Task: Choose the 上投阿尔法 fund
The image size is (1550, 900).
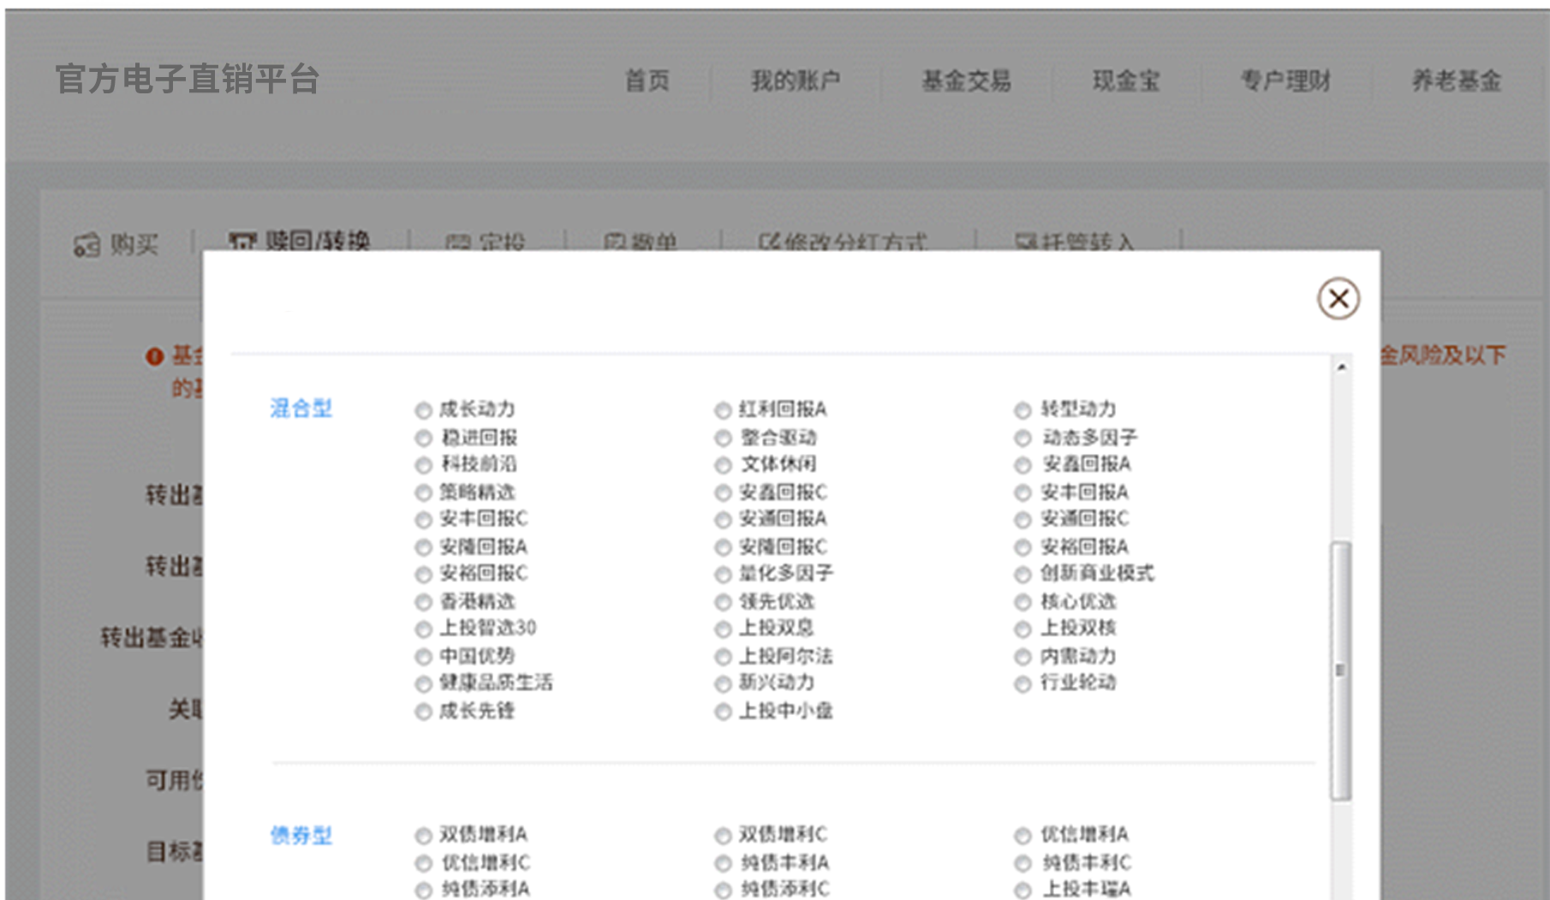Action: [723, 657]
